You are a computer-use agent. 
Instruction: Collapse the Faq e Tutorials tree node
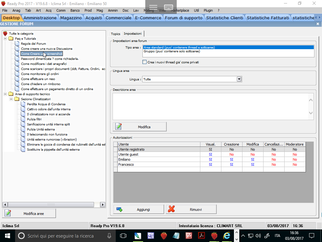pos(5,38)
